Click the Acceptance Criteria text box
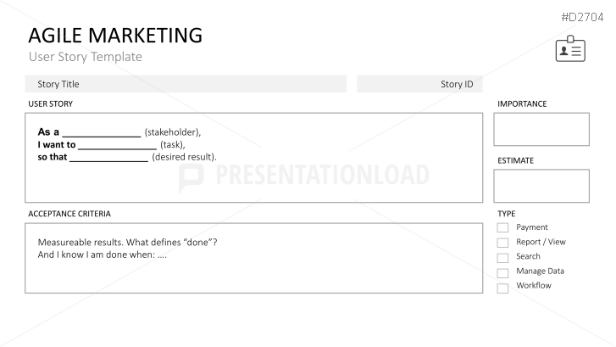Viewport: 616px width, 347px height. pos(254,258)
